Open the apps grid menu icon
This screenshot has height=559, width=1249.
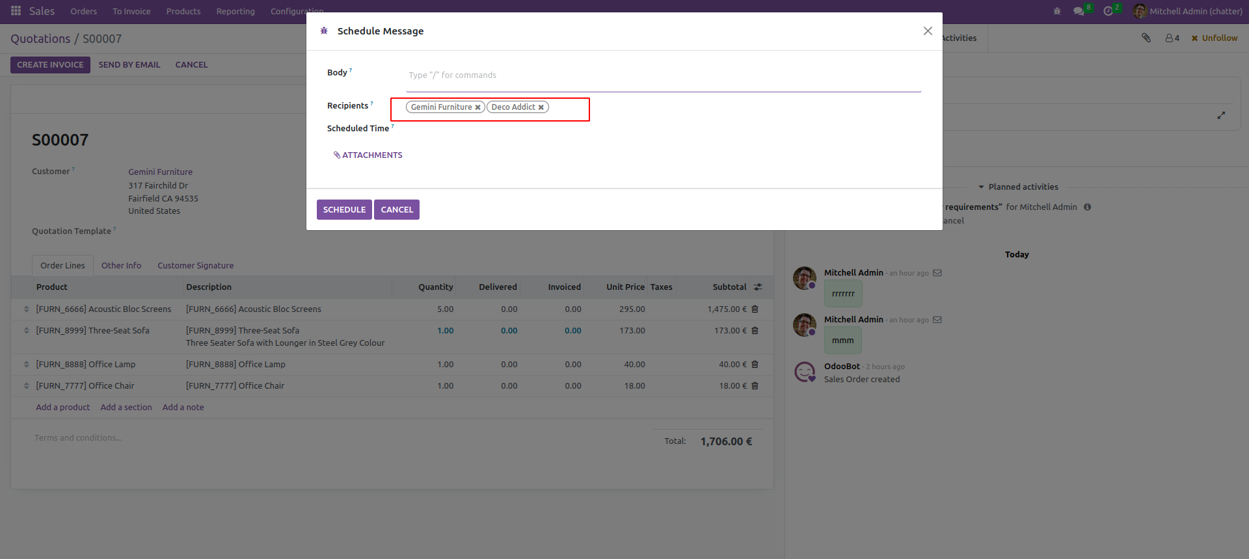[16, 11]
